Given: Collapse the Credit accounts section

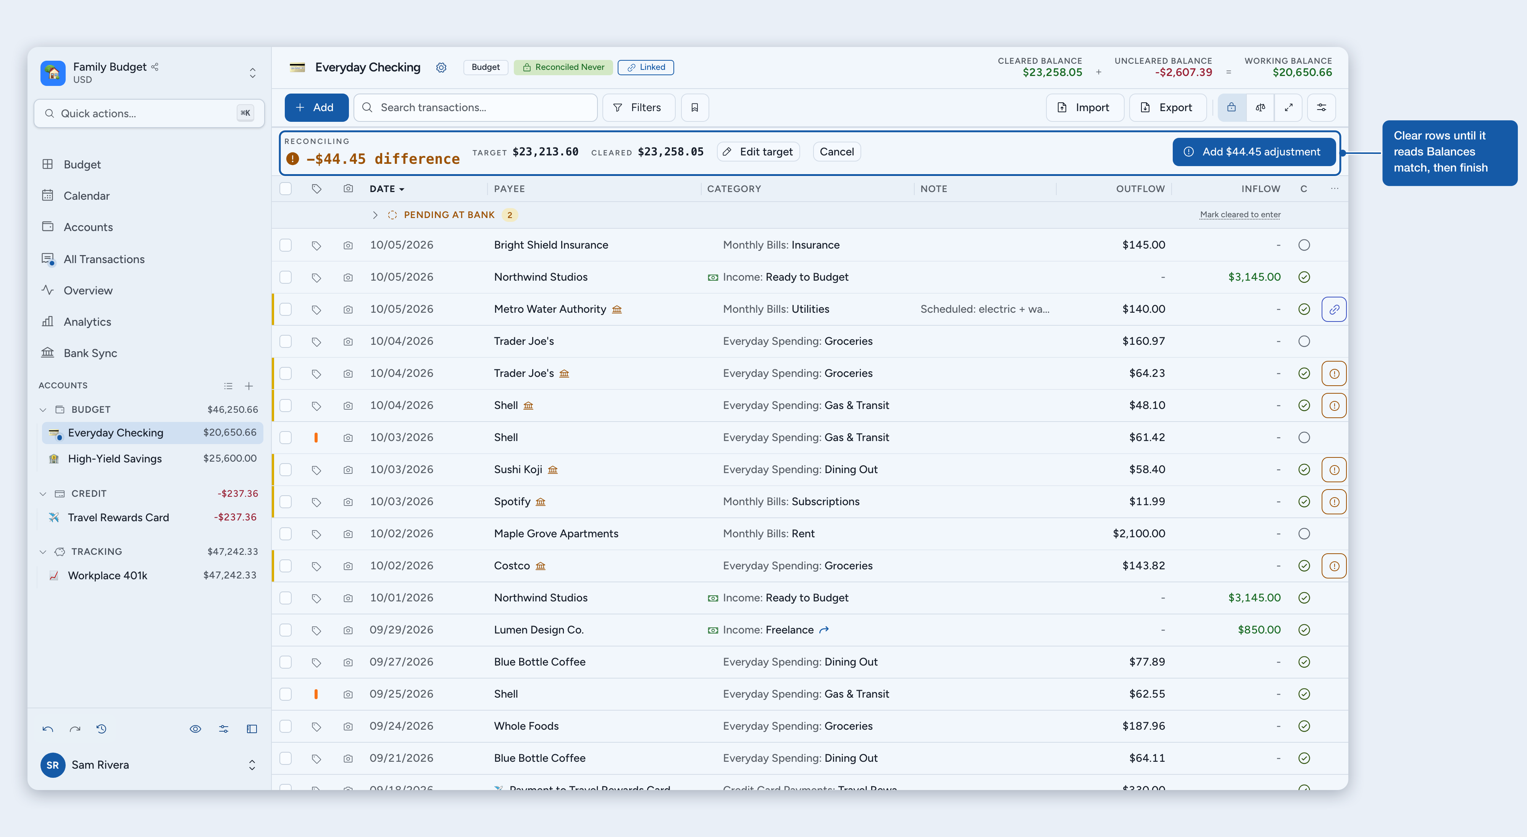Looking at the screenshot, I should (43, 494).
